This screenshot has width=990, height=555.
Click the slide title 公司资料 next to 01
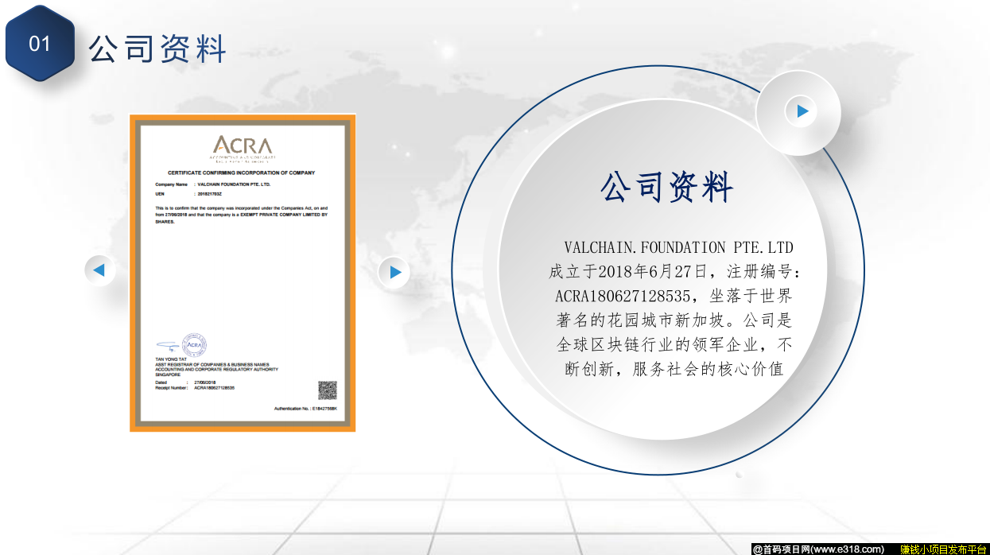[x=157, y=49]
